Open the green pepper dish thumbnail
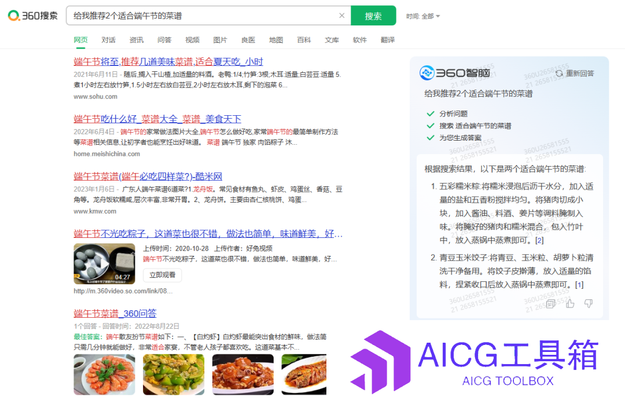The height and width of the screenshot is (400, 625). click(x=174, y=375)
